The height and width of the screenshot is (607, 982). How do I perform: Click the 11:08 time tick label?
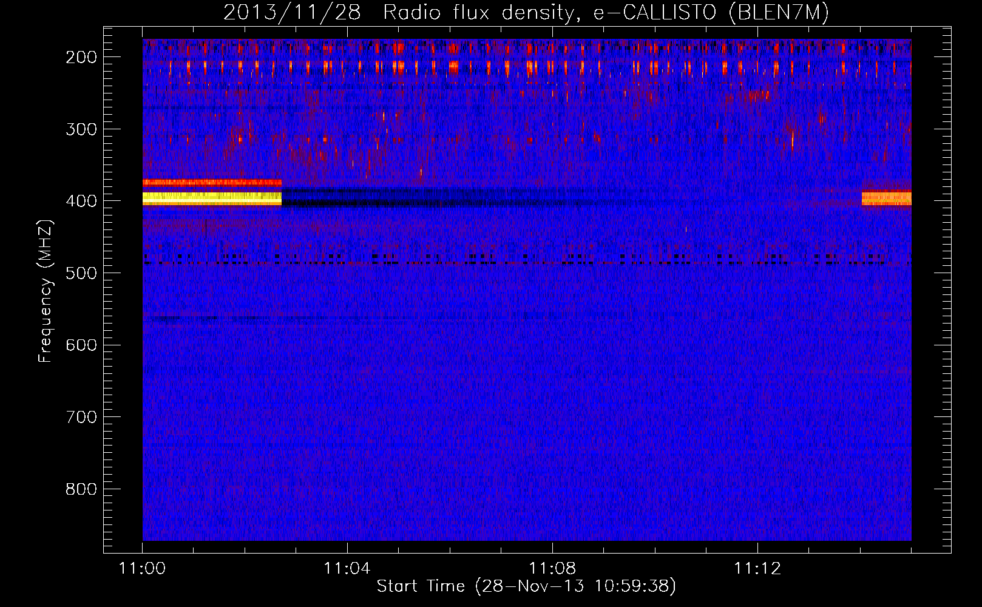click(552, 569)
